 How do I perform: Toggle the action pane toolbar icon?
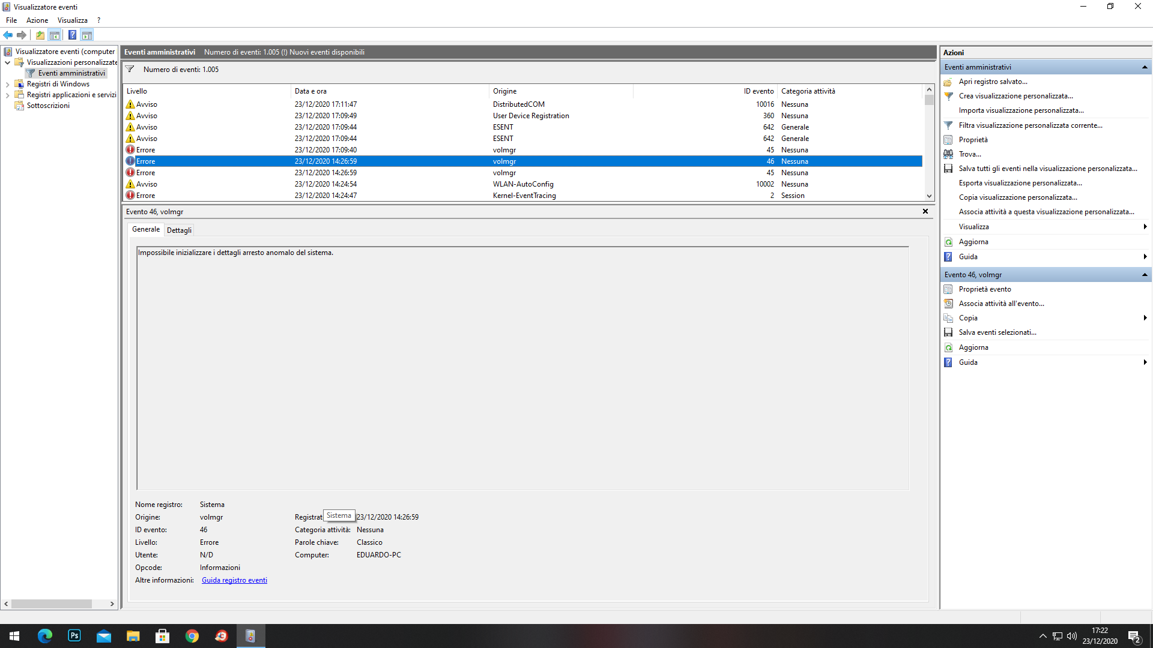(87, 35)
